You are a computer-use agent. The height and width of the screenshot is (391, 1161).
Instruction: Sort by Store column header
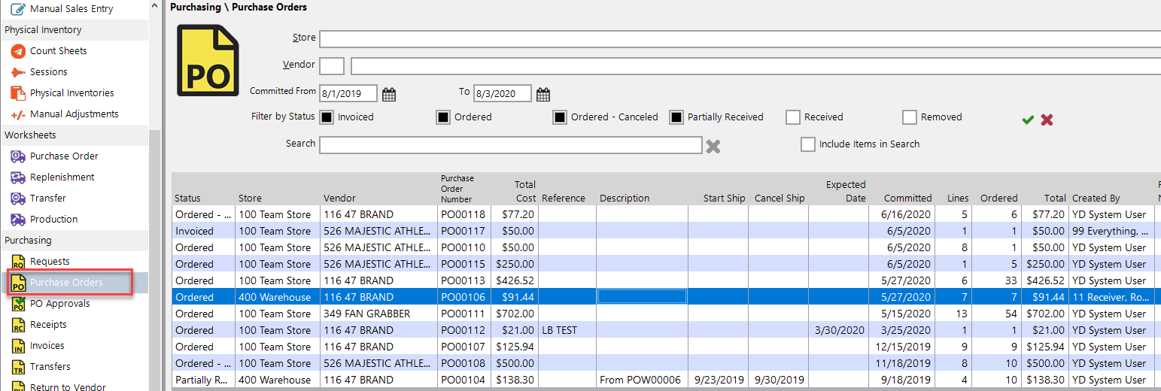click(x=250, y=199)
